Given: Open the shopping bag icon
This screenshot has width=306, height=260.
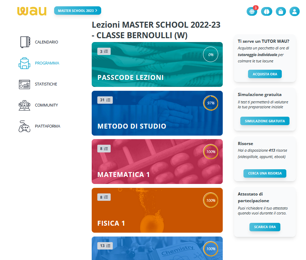Looking at the screenshot, I should click(x=281, y=12).
